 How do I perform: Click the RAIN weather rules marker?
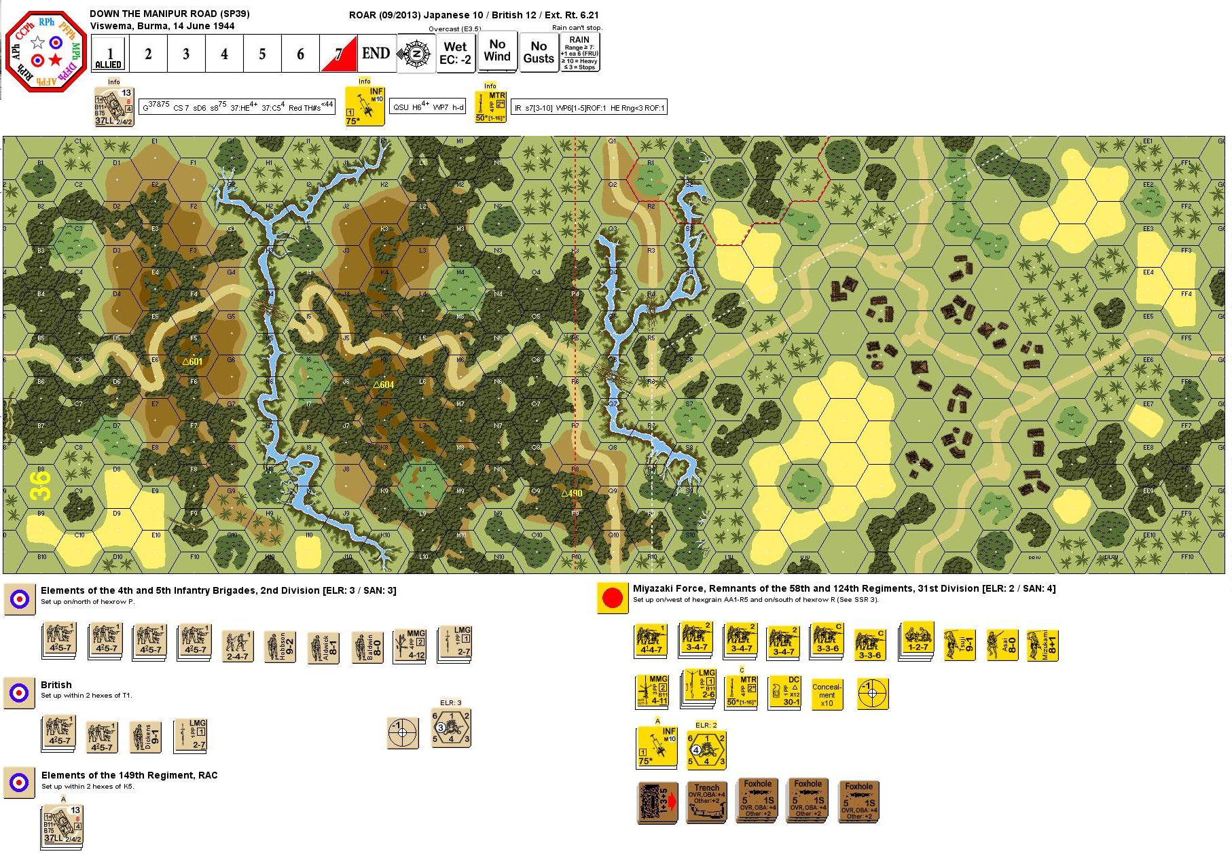579,53
